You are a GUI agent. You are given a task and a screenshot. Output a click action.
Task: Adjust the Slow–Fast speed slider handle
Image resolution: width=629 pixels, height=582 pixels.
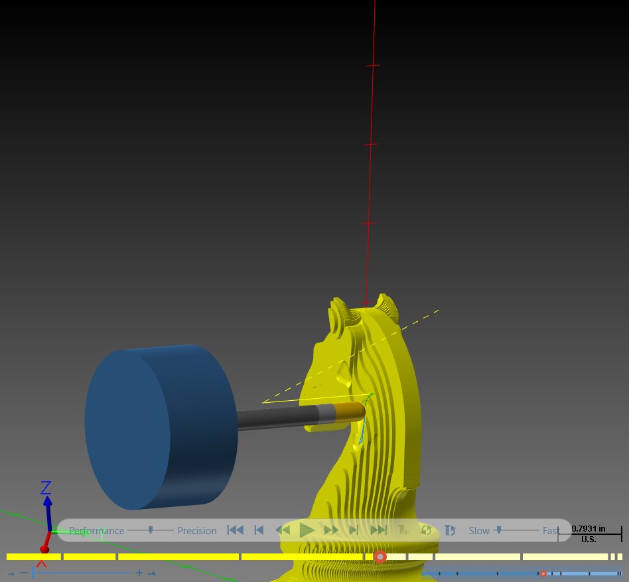tap(499, 530)
